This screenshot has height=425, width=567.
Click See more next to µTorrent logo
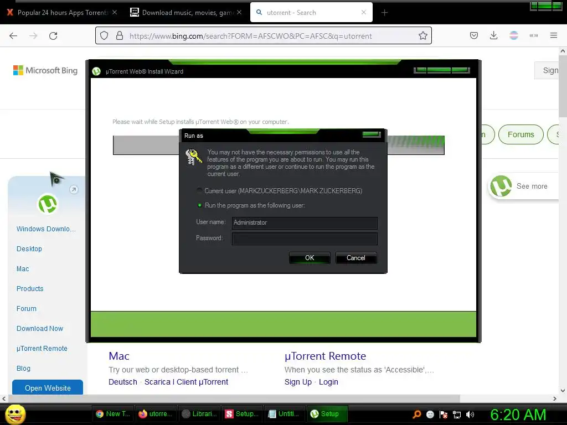point(532,186)
